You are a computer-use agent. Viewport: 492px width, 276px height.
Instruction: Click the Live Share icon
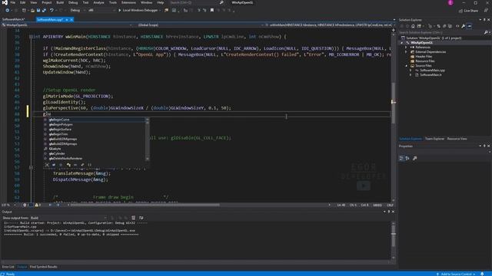[x=460, y=11]
